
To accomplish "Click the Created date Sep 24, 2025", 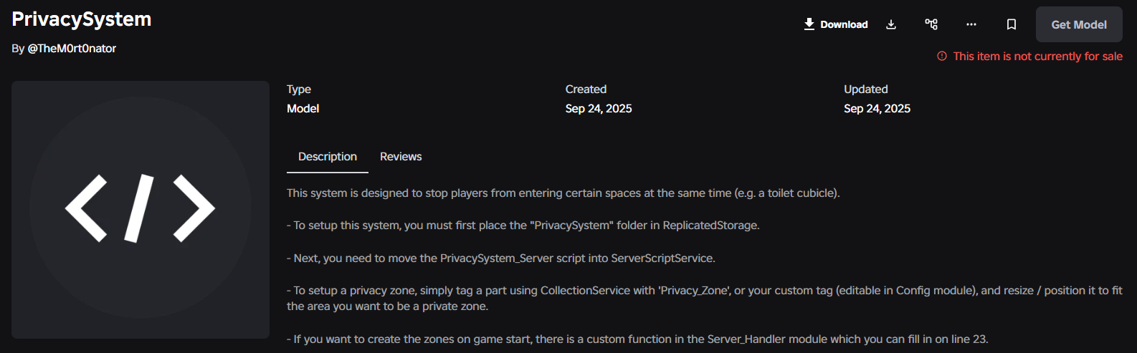I will point(599,108).
